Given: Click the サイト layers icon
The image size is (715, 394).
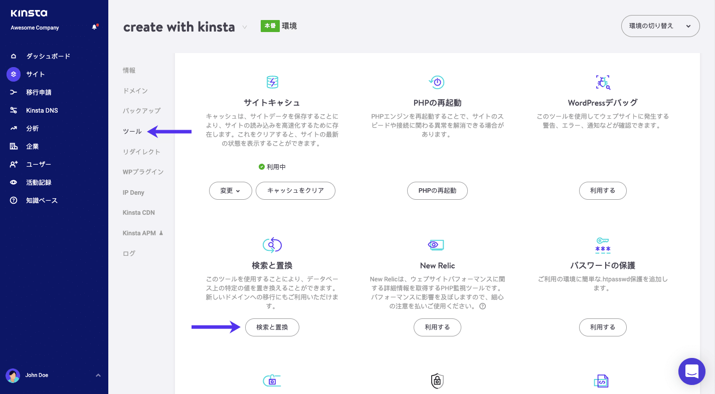Looking at the screenshot, I should [x=14, y=74].
